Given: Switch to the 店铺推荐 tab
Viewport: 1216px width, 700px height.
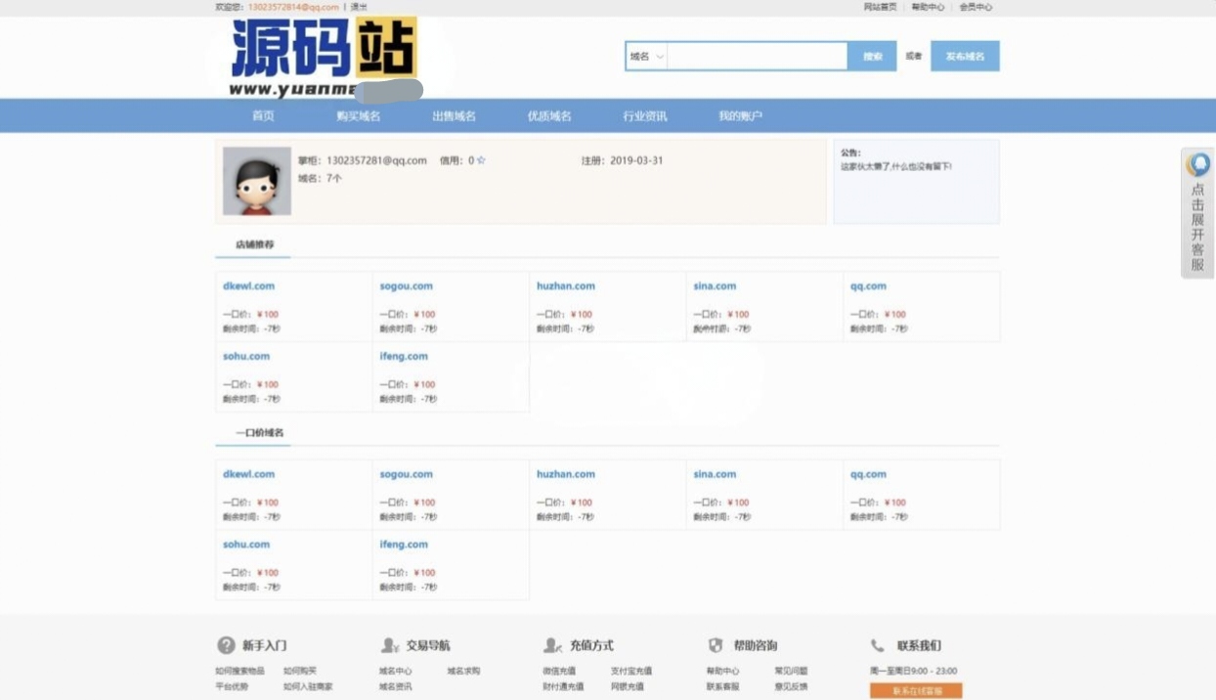Looking at the screenshot, I should click(254, 244).
